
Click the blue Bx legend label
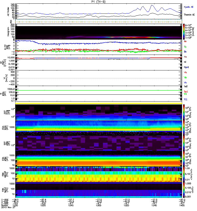pos(185,51)
